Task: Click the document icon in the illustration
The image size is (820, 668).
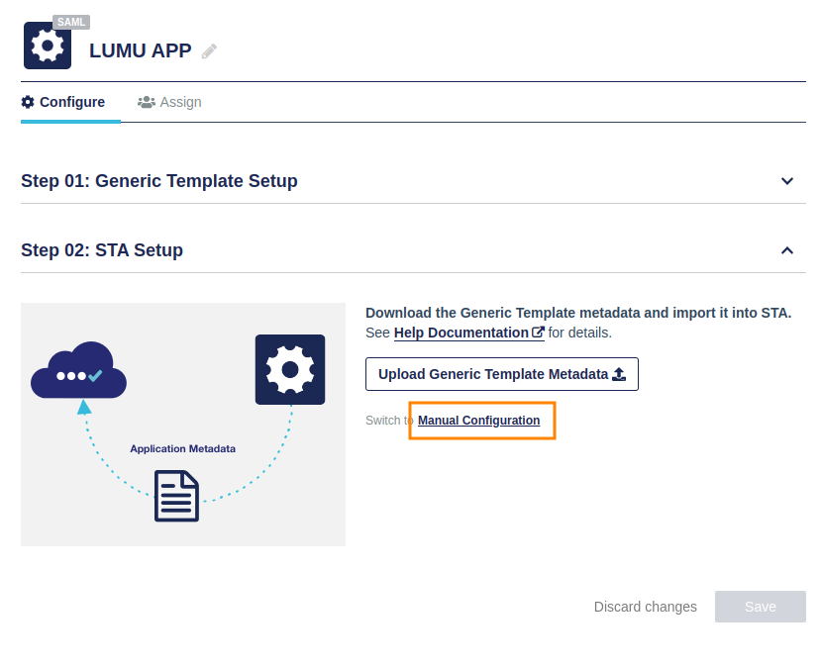Action: [x=176, y=496]
